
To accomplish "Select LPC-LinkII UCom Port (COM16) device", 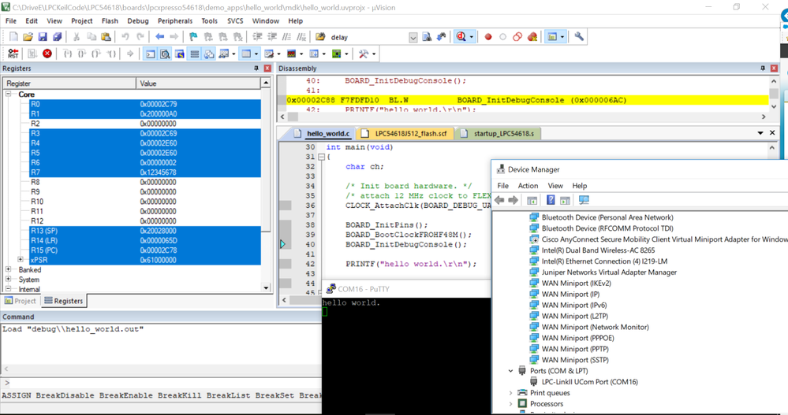I will 589,382.
